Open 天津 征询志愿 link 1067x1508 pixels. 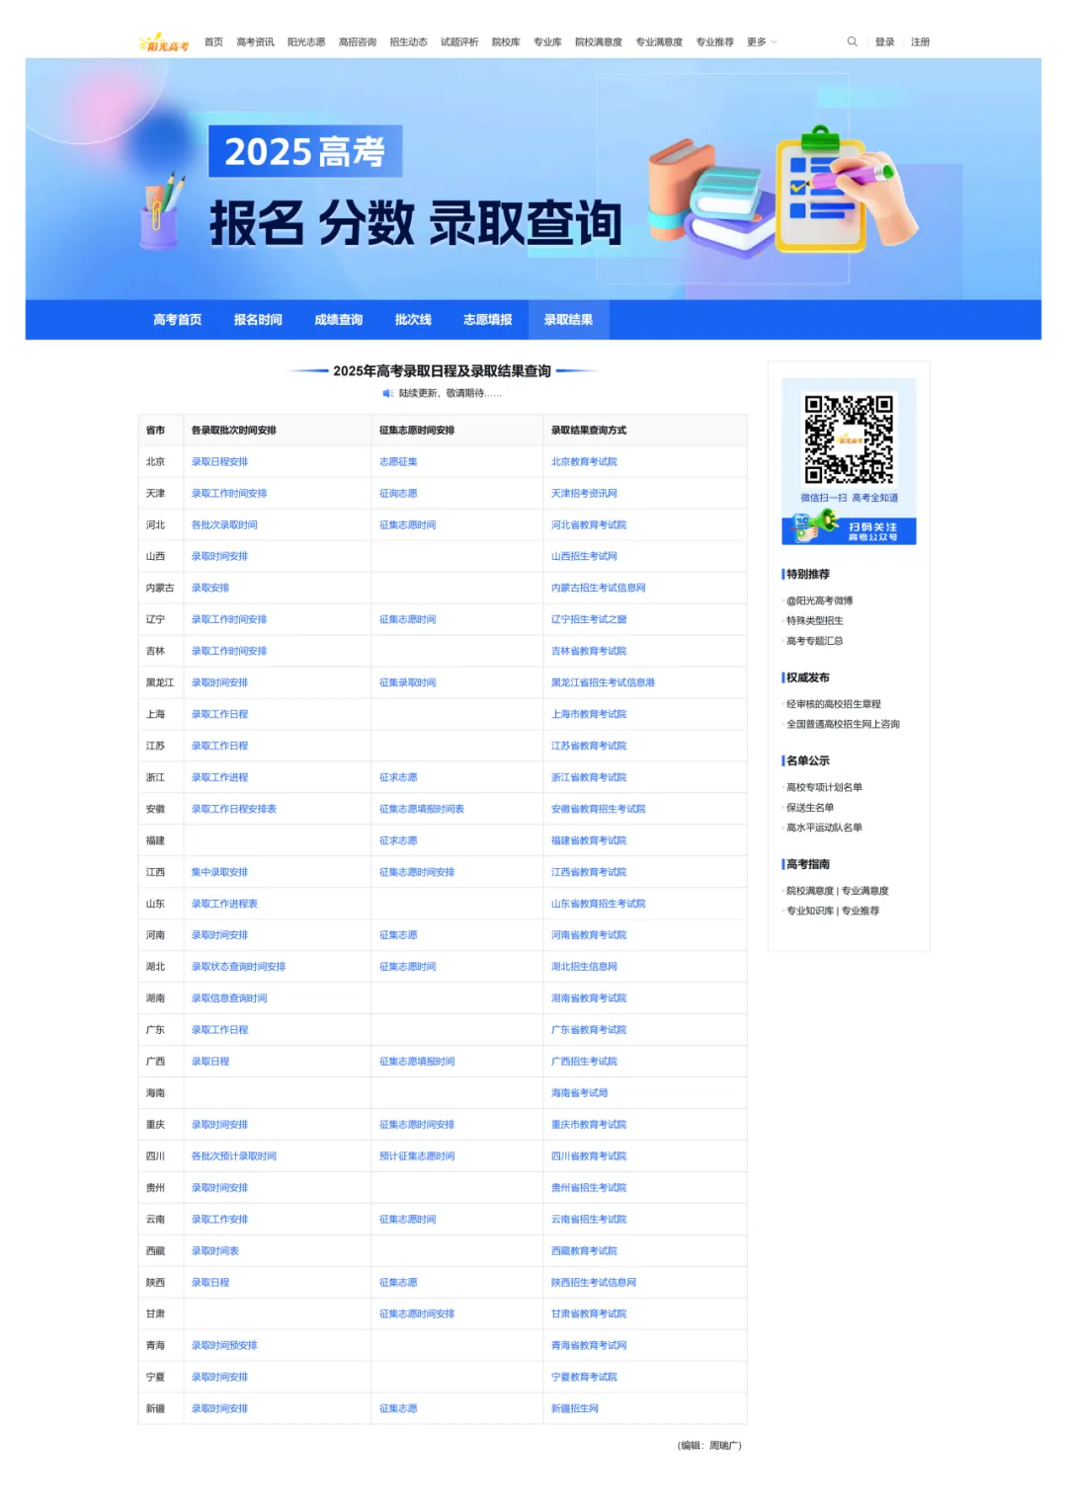398,494
